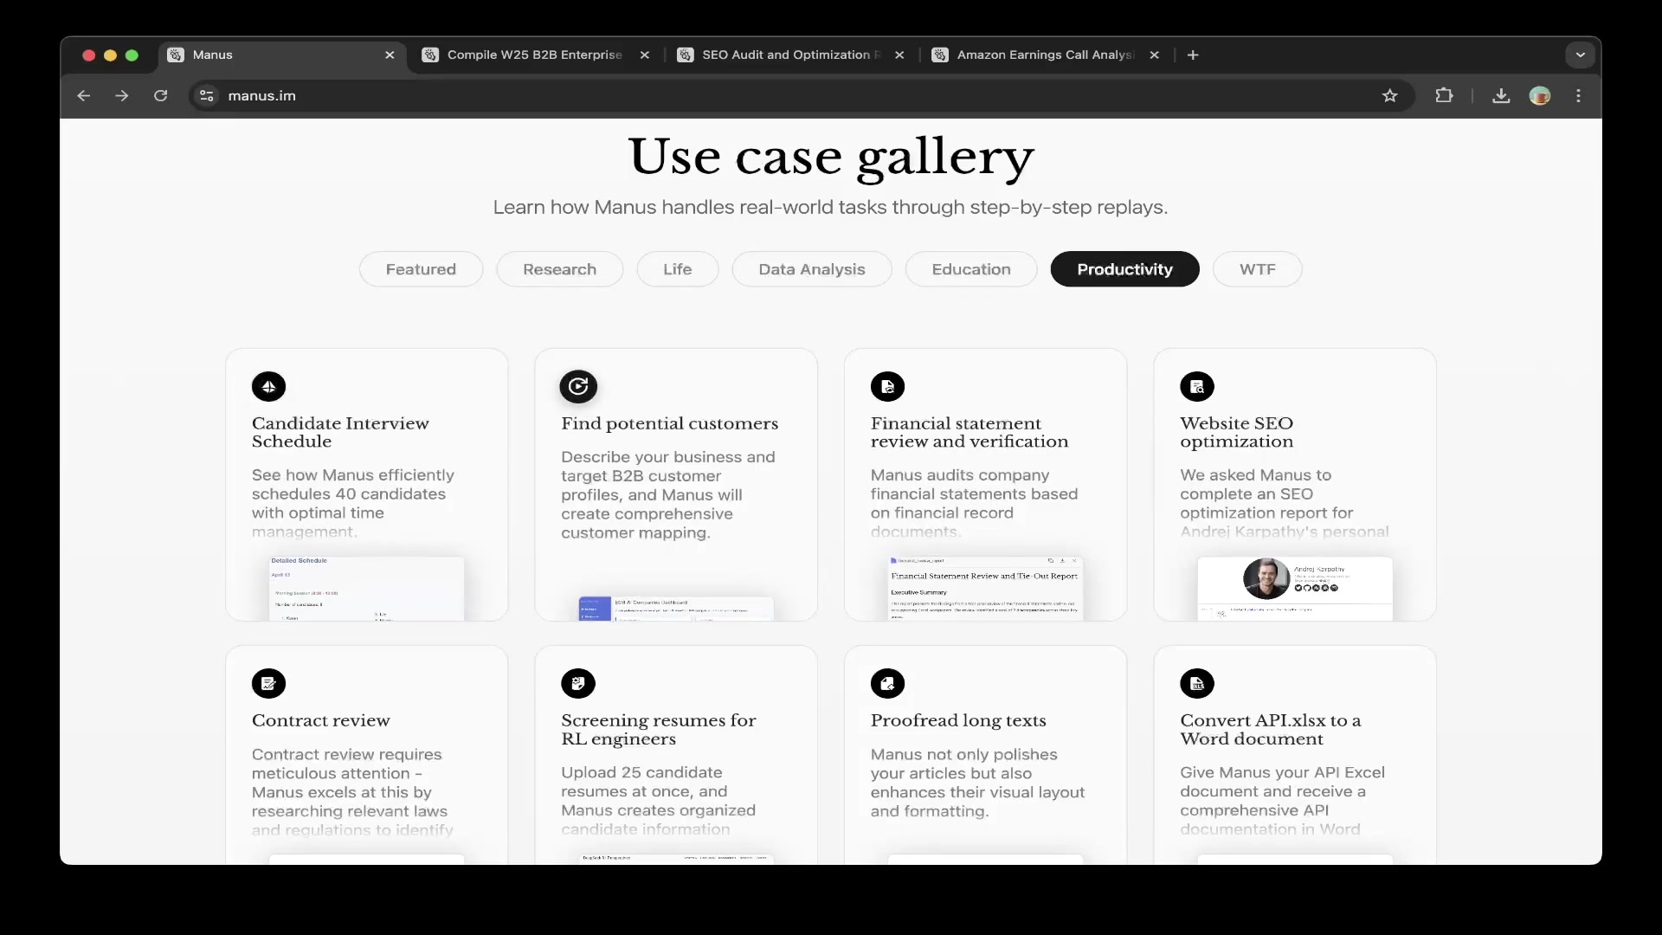Click the Contract review pencil icon

tap(268, 684)
